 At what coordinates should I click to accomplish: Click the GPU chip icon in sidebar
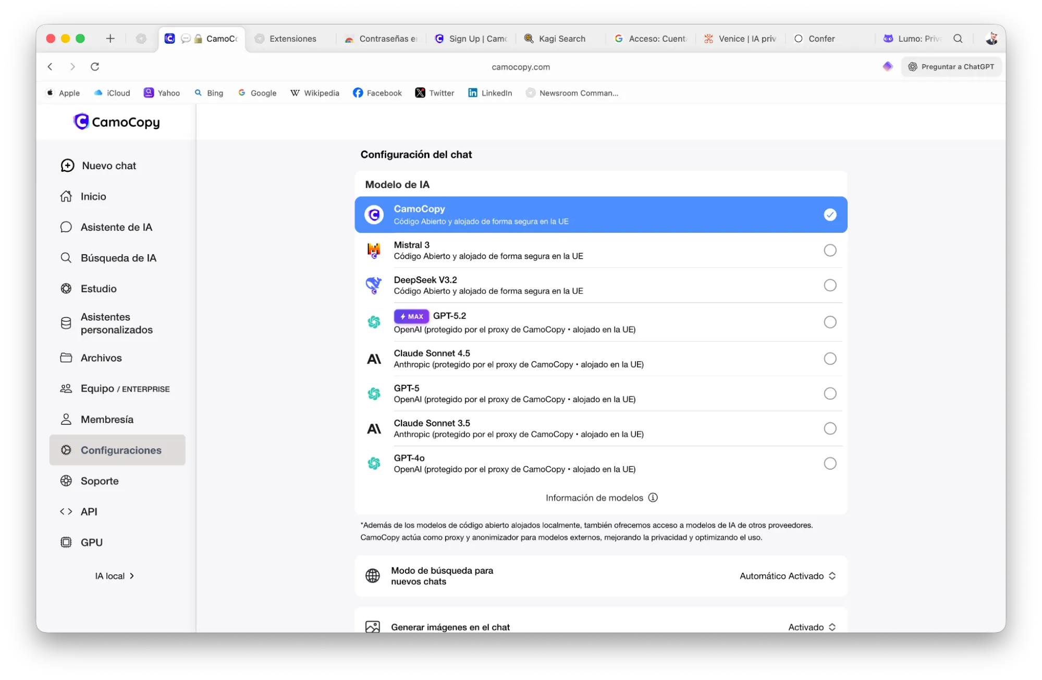tap(66, 543)
